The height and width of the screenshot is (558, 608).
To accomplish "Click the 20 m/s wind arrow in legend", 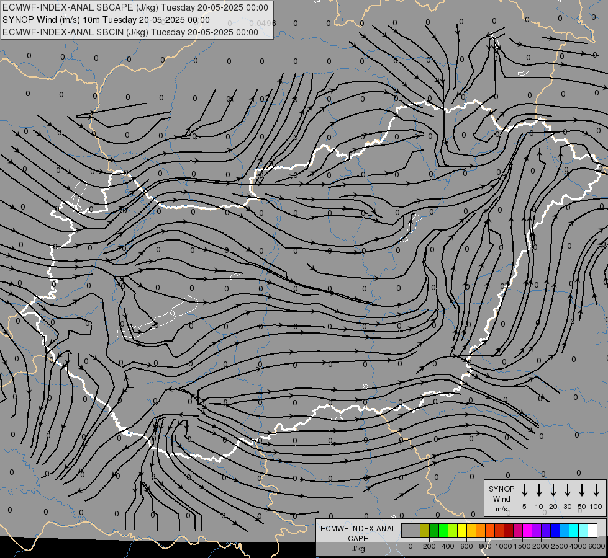I will click(x=553, y=490).
